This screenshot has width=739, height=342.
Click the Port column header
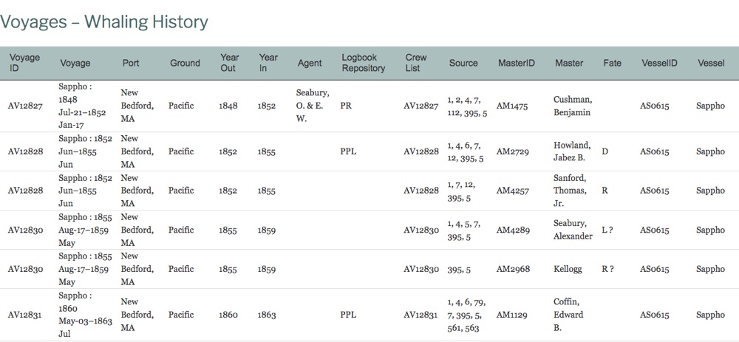coord(131,63)
